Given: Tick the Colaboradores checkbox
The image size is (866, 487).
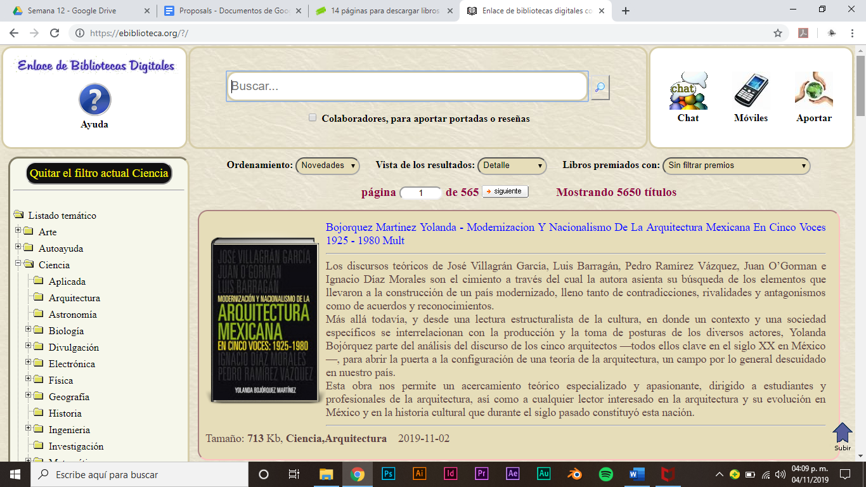Looking at the screenshot, I should (x=313, y=117).
